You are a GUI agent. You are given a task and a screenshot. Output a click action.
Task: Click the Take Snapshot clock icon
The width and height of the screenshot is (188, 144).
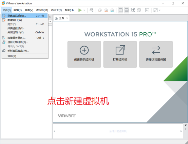[x=100, y=10]
